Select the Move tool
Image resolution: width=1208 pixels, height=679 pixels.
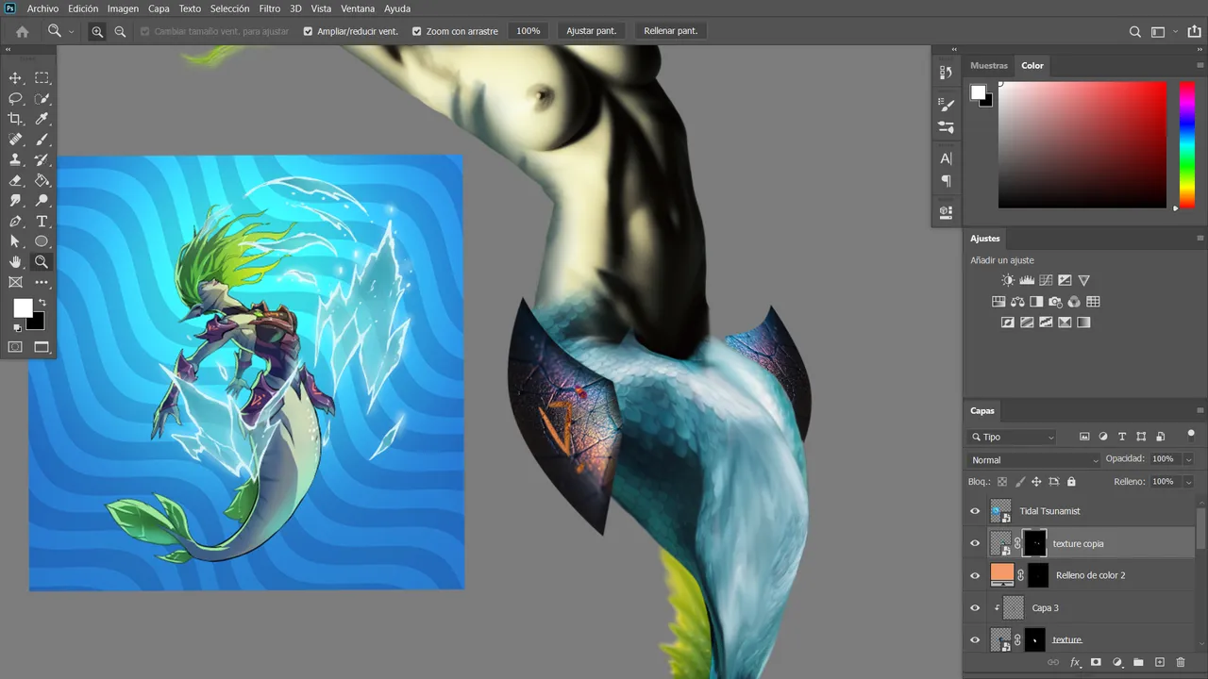click(15, 78)
